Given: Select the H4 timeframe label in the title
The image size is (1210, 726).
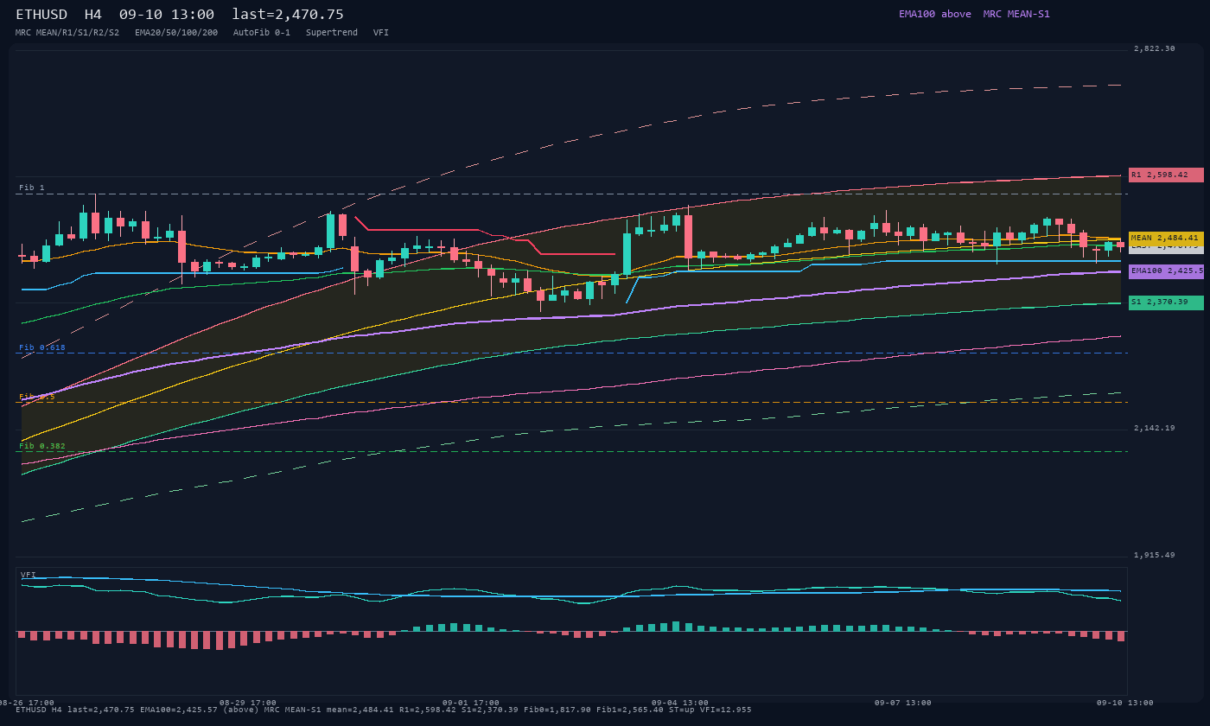Looking at the screenshot, I should pyautogui.click(x=94, y=15).
